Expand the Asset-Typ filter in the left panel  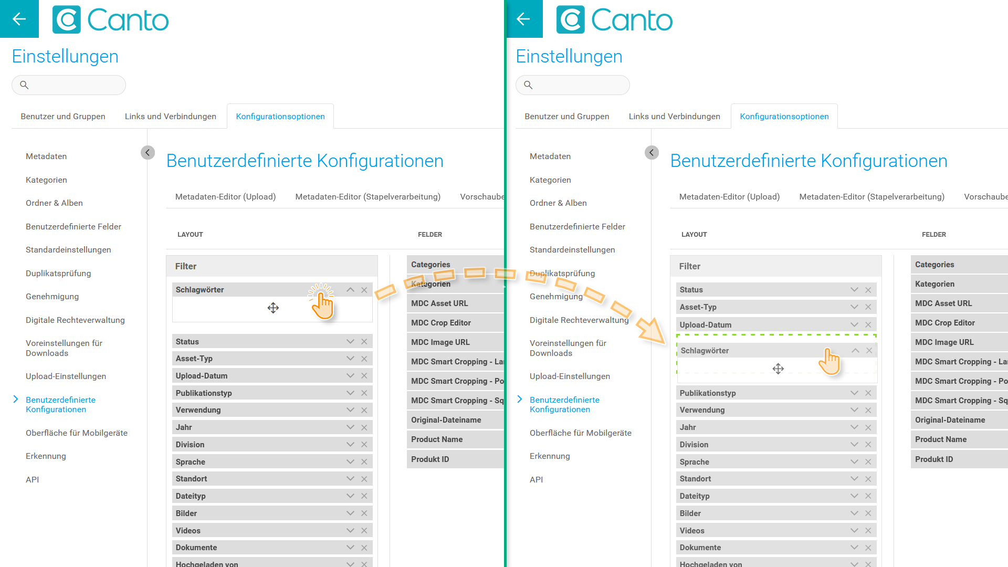[350, 359]
